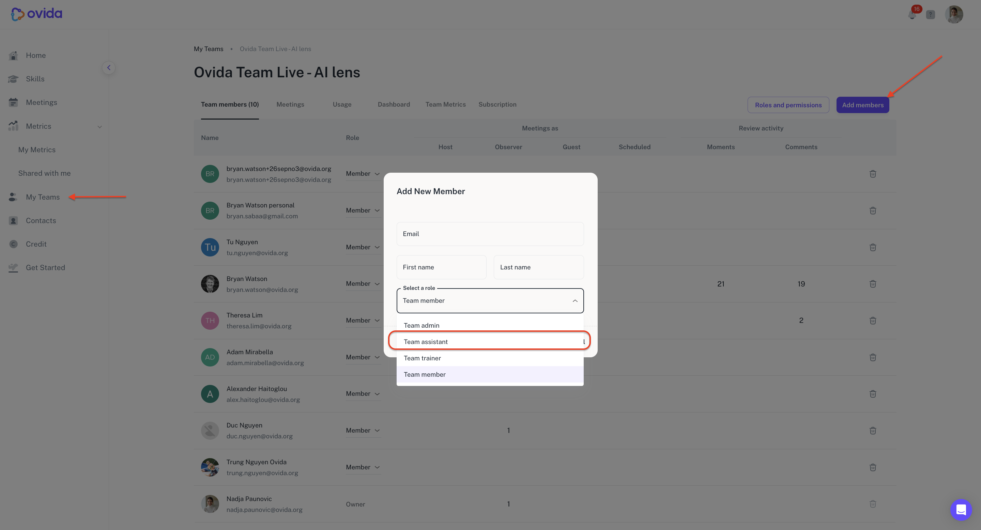Open the notifications bell

pos(912,14)
